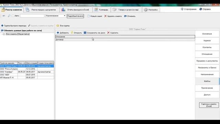Screen dimensions: 220x124
Task: Click Новый клиент
Action: pyautogui.click(x=95, y=16)
